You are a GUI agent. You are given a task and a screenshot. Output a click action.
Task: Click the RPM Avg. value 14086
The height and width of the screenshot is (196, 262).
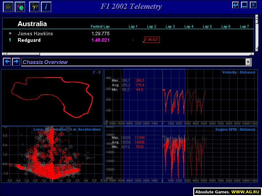(x=140, y=142)
